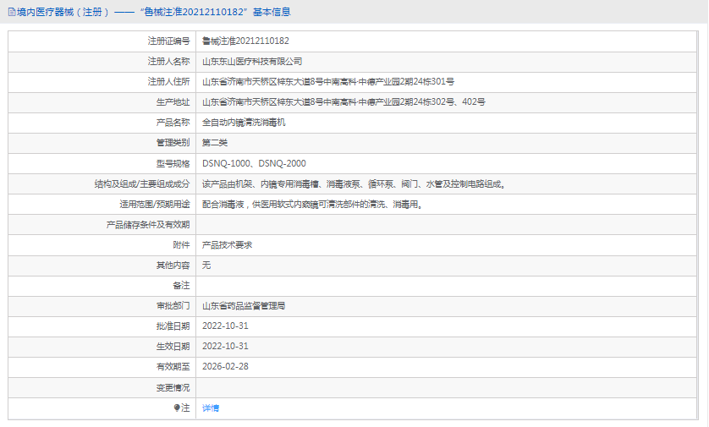Image resolution: width=709 pixels, height=427 pixels.
Task: Click the page heading 境内医疗器械（注册）基本信息
Action: [x=154, y=12]
